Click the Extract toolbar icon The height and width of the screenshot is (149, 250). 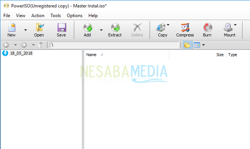pyautogui.click(x=115, y=30)
